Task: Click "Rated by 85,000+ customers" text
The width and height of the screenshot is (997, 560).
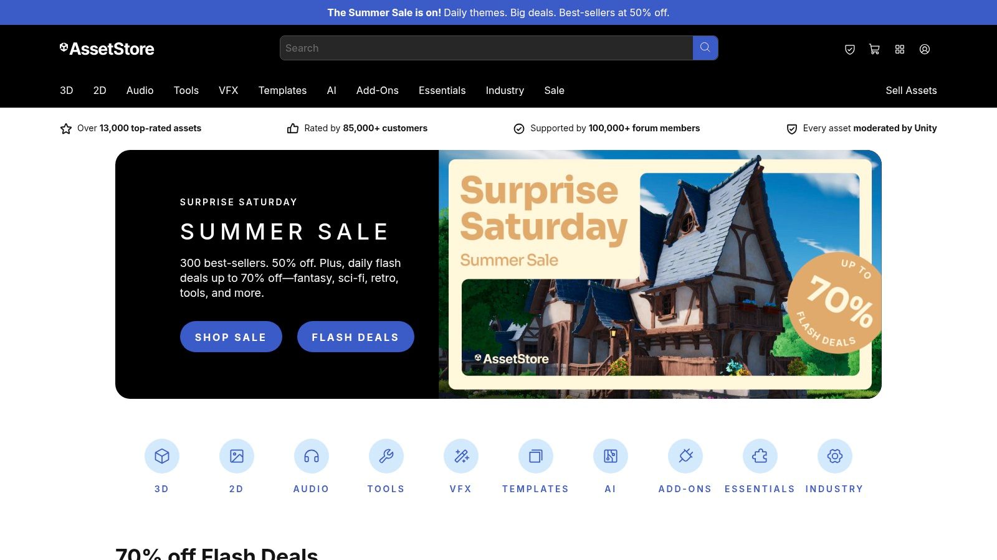Action: point(366,128)
